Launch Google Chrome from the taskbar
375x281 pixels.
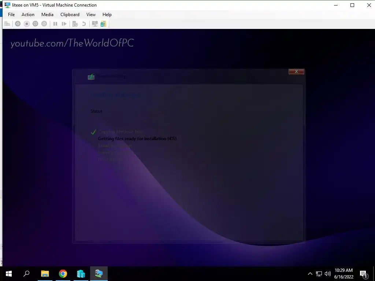pyautogui.click(x=63, y=274)
